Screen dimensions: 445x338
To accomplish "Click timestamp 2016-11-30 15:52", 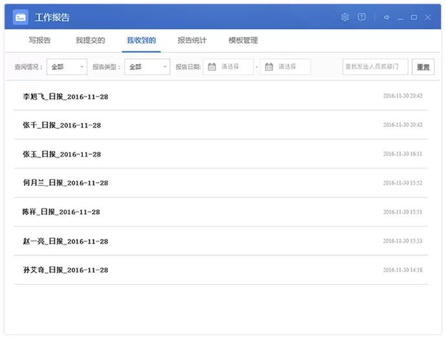I will click(402, 183).
